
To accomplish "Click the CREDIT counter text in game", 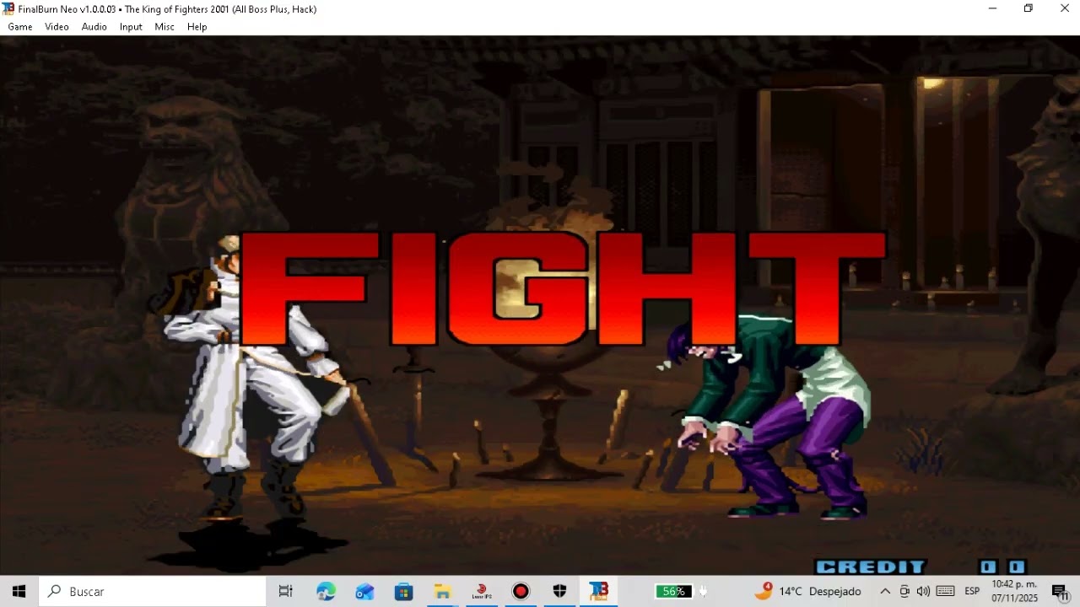I will [x=871, y=567].
